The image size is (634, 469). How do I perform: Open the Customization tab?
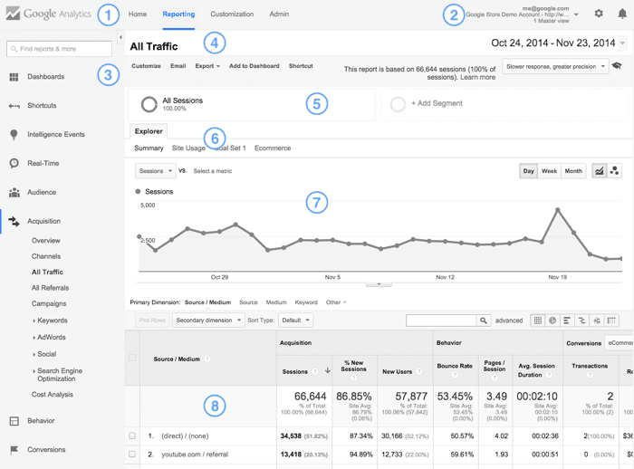click(x=232, y=14)
